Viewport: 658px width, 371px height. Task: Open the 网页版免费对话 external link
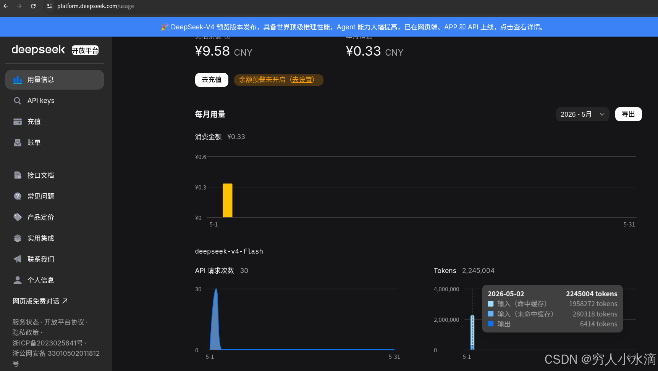[40, 301]
